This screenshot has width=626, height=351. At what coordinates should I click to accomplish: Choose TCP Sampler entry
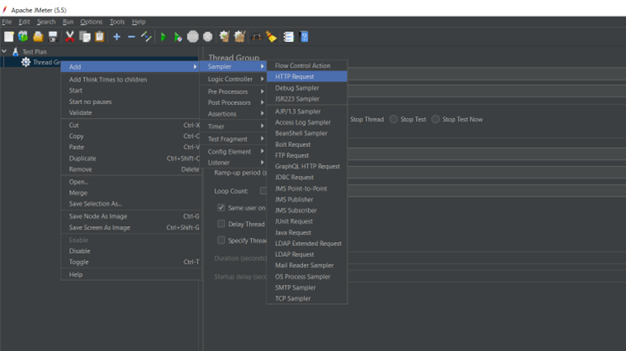(306, 298)
